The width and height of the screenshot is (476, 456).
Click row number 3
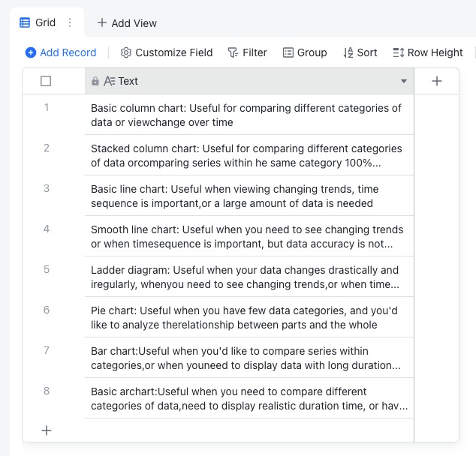[47, 188]
